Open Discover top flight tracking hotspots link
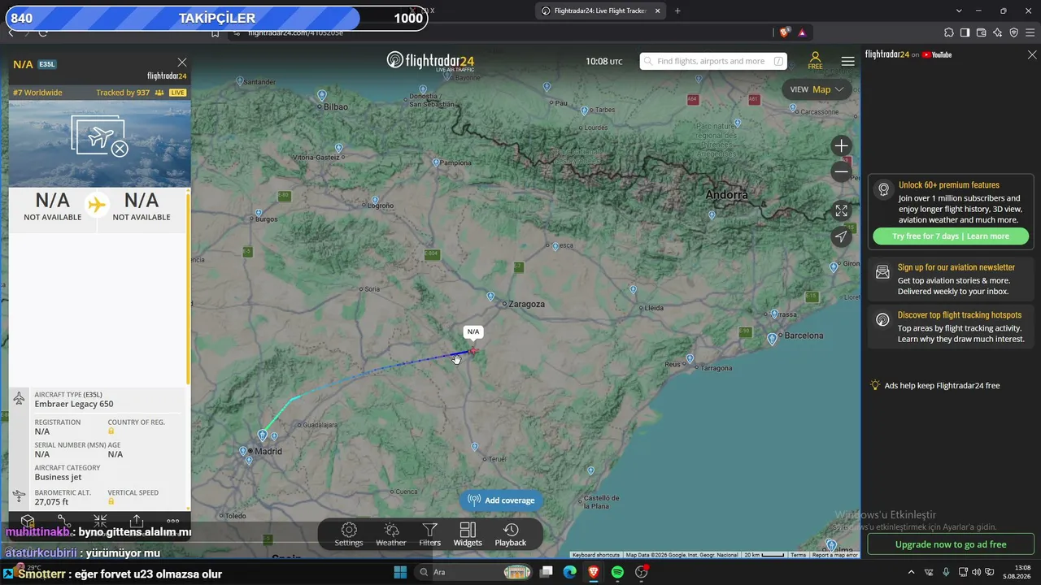 (951, 327)
